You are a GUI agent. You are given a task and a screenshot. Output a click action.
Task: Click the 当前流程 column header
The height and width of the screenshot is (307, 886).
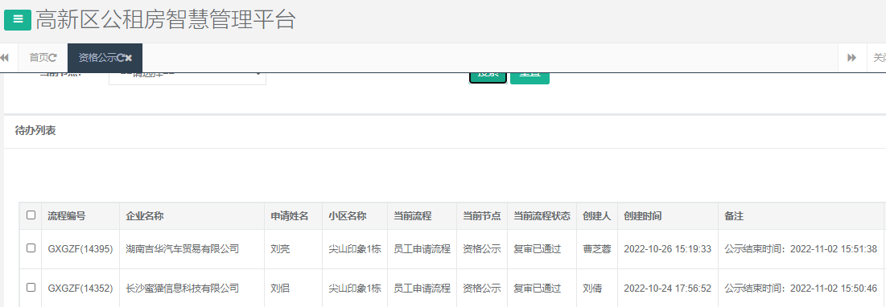(x=413, y=216)
